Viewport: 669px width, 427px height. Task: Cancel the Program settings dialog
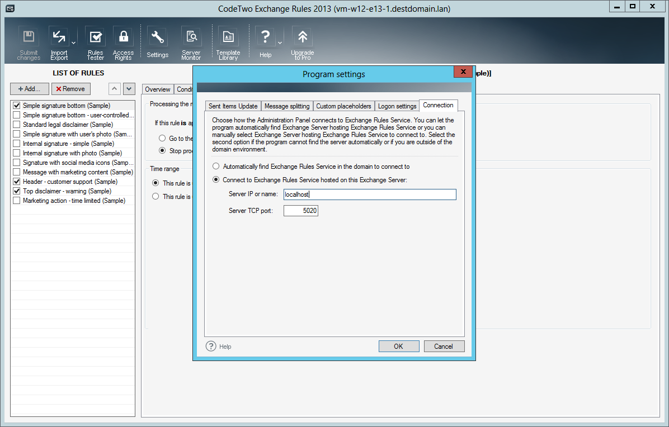(x=444, y=347)
